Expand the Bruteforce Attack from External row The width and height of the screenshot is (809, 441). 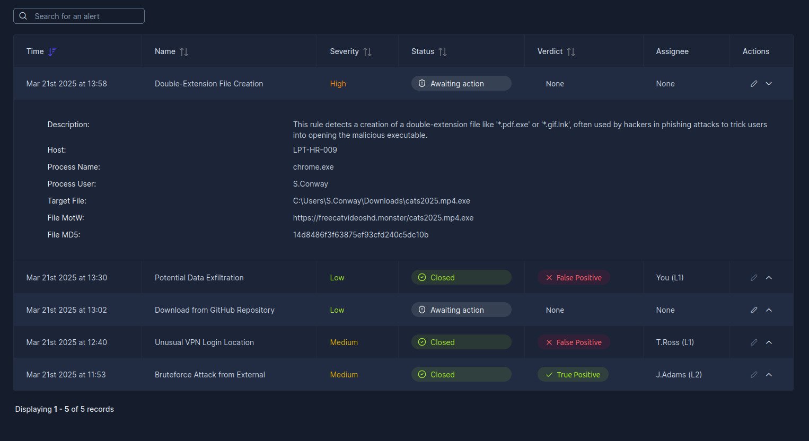click(x=769, y=375)
